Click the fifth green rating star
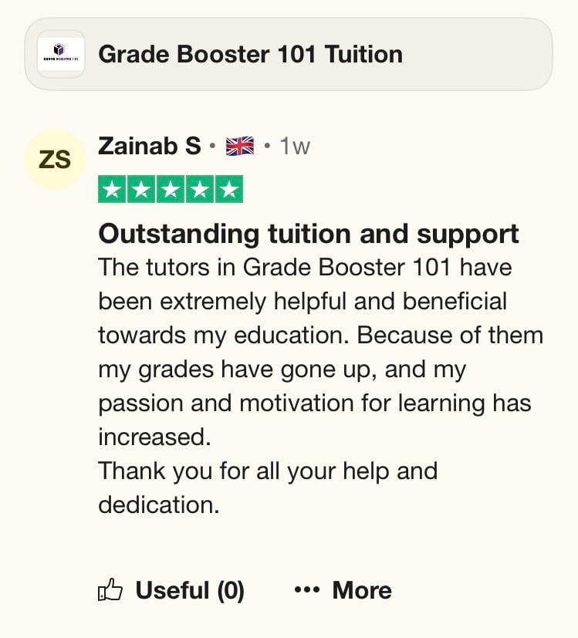578x638 pixels. tap(228, 190)
